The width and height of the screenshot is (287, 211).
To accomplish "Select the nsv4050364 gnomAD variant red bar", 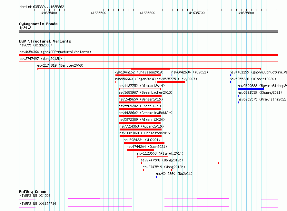I will point(148,55).
